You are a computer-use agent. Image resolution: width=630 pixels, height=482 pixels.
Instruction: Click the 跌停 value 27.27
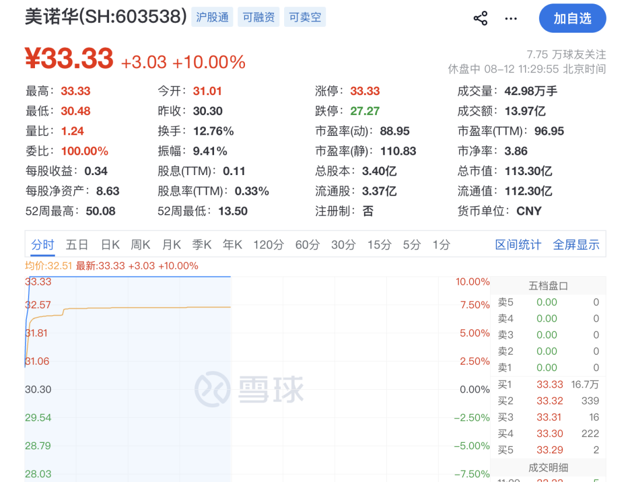click(x=365, y=111)
